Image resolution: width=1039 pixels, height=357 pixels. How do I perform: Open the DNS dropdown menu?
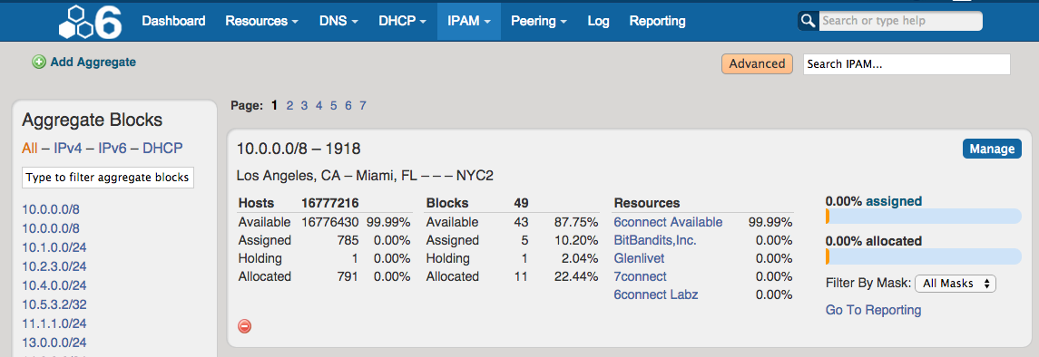point(338,21)
